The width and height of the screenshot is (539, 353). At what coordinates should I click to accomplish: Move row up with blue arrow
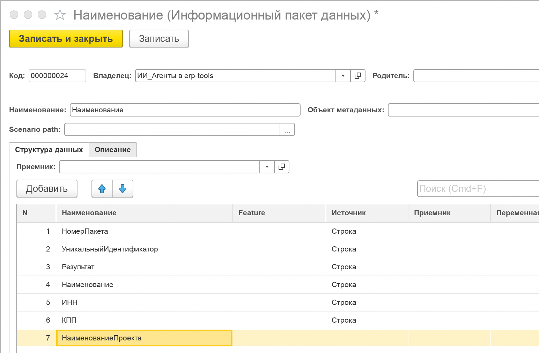102,189
